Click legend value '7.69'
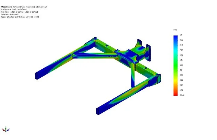The height and width of the screenshot is (140, 217). point(181,50)
